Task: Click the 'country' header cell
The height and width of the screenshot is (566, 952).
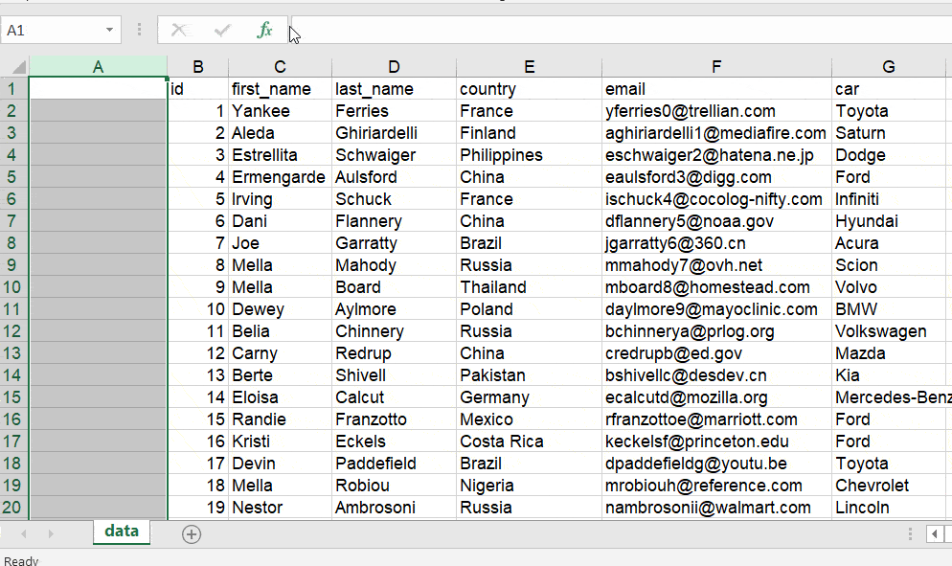Action: point(530,89)
